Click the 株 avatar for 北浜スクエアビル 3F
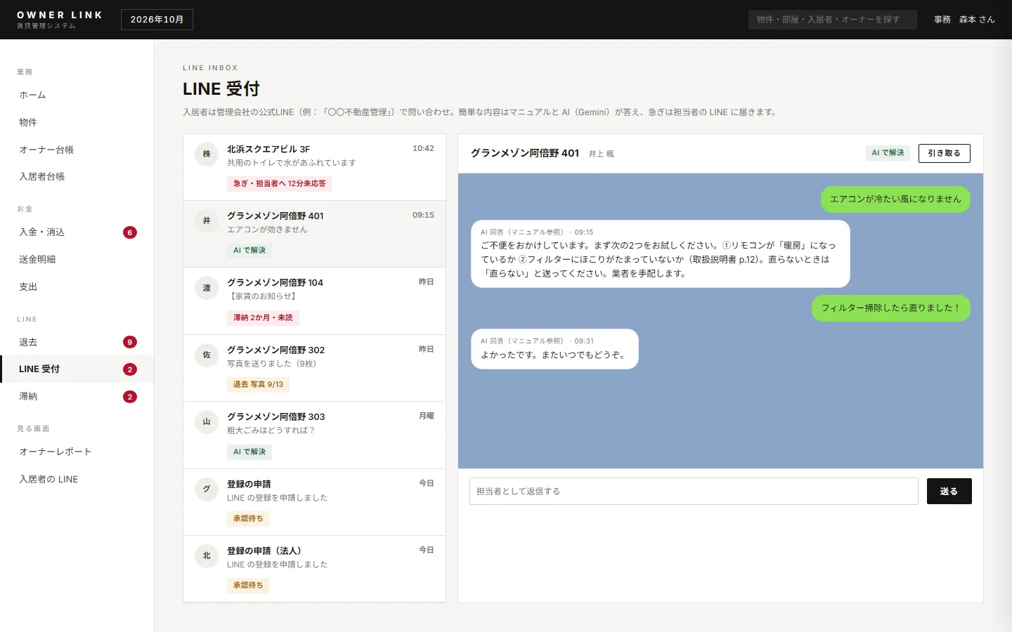 pos(207,154)
